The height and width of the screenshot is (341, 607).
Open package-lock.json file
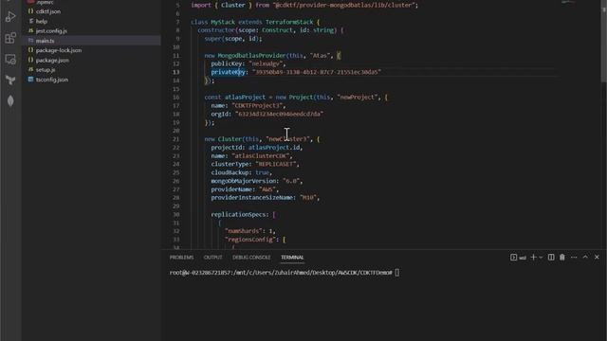[59, 50]
